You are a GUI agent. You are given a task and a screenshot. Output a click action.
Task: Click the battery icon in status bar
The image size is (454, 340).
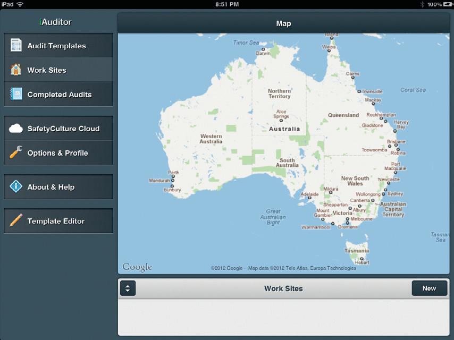pos(448,4)
